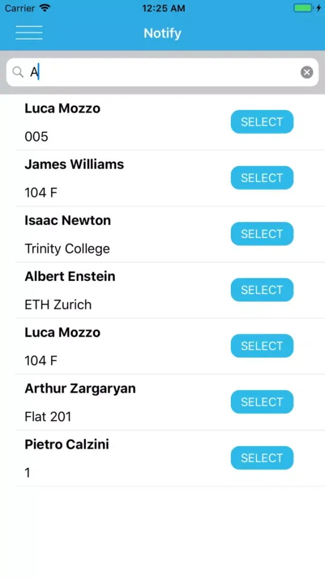Clear the search field text

pyautogui.click(x=307, y=72)
